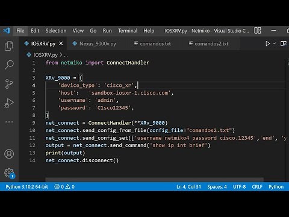Click Ln 4, Col 31 in status bar

coord(188,187)
